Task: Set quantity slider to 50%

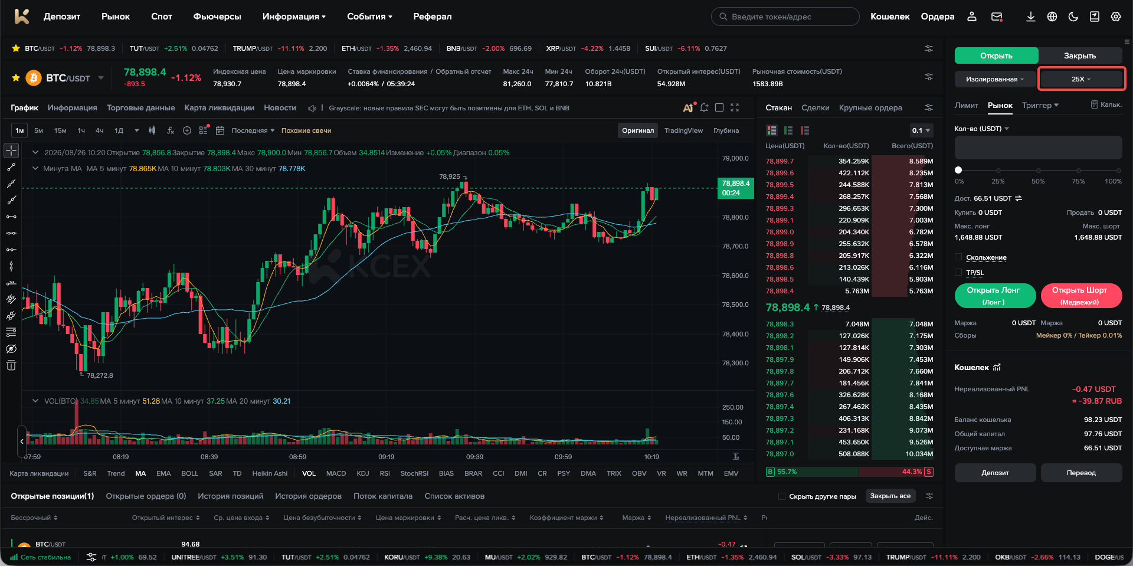Action: [1038, 170]
